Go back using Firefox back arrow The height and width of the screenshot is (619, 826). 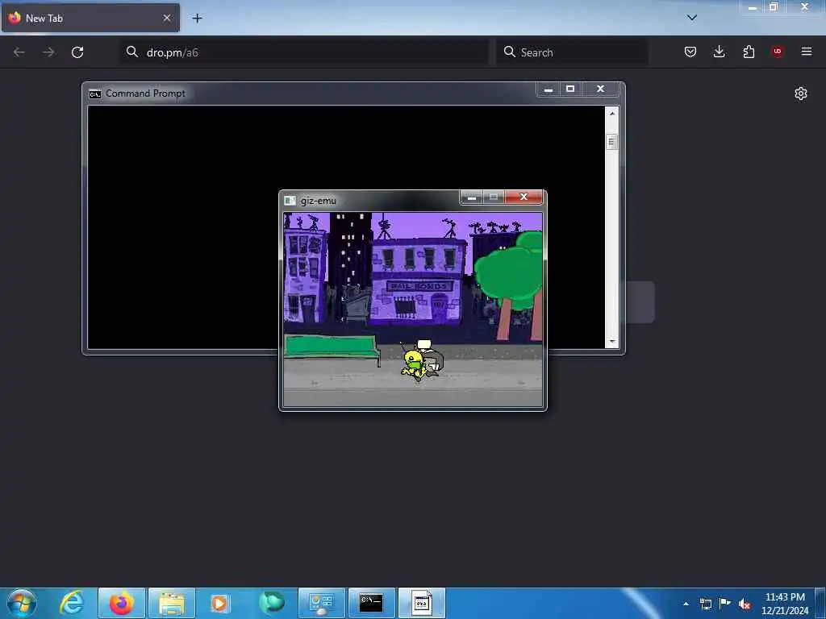pos(19,52)
